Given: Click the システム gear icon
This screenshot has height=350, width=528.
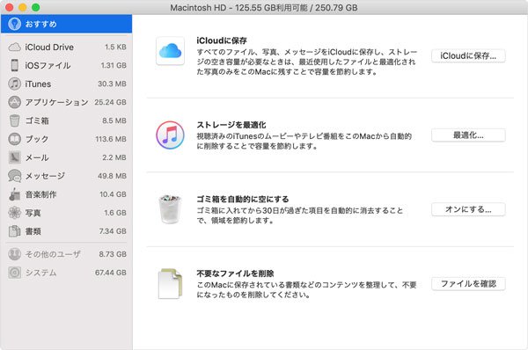Looking at the screenshot, I should click(14, 273).
